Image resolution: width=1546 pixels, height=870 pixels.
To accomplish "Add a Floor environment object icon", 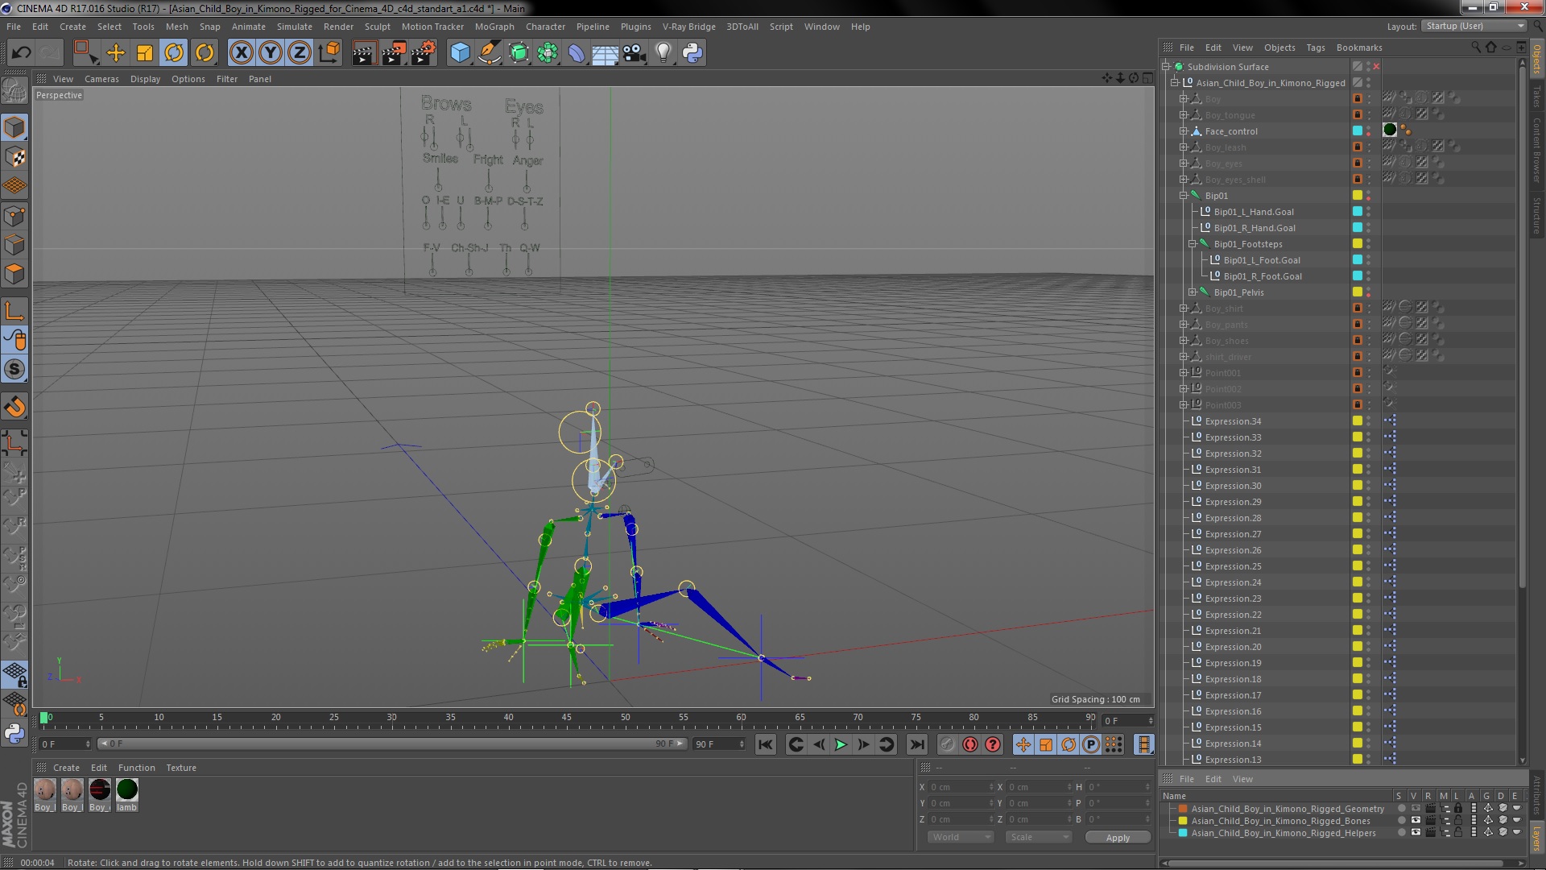I will tap(605, 53).
